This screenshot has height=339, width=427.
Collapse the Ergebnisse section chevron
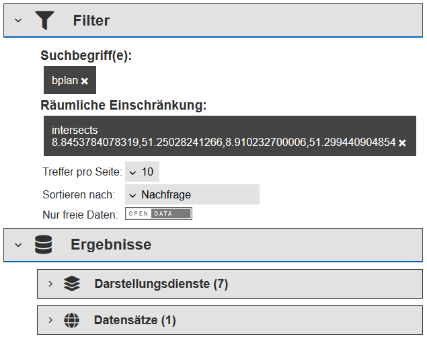[x=18, y=245]
